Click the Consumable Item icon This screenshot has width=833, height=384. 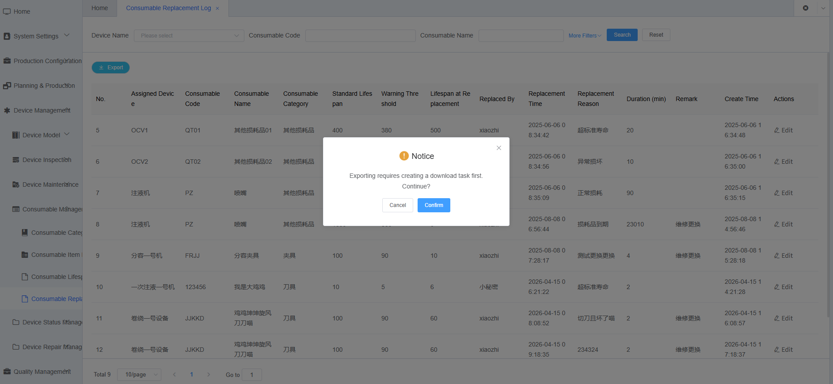(25, 255)
